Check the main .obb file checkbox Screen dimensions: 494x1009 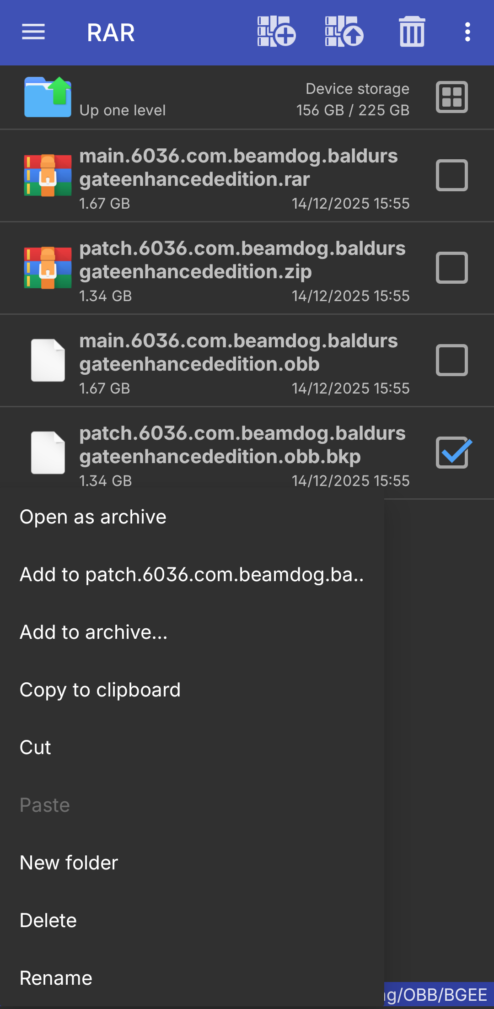click(x=452, y=360)
